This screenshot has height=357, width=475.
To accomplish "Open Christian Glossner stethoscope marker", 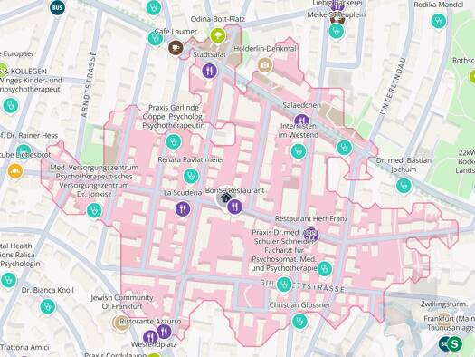I will point(300,321).
